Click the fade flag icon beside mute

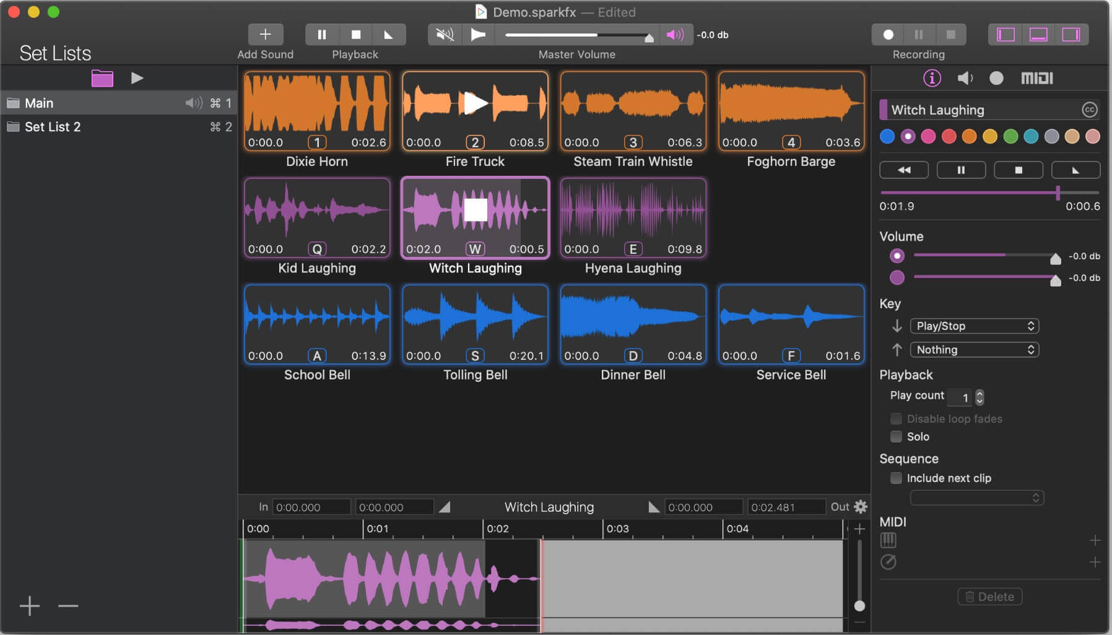click(x=478, y=35)
